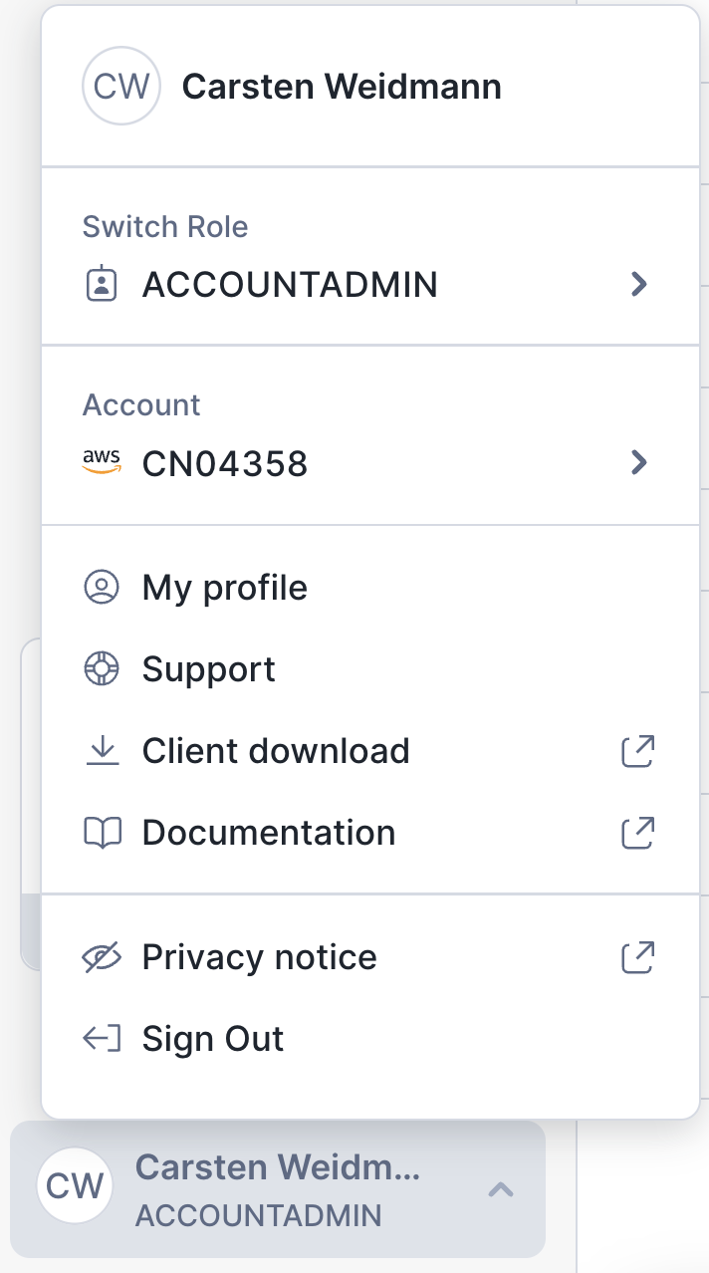Viewport: 709px width, 1273px height.
Task: Open the Documentation link
Action: [269, 833]
